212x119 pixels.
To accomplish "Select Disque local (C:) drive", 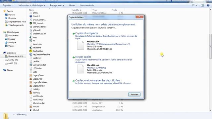I will pos(14,57).
